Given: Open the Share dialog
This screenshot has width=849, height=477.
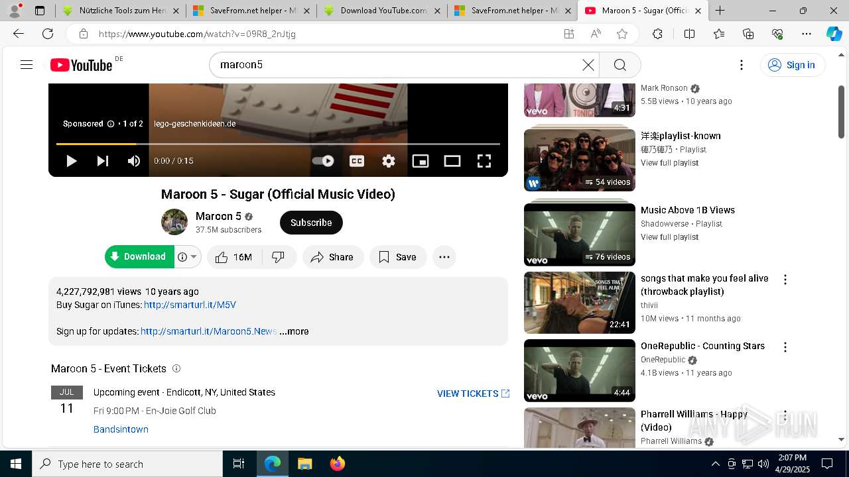Looking at the screenshot, I should pyautogui.click(x=333, y=257).
